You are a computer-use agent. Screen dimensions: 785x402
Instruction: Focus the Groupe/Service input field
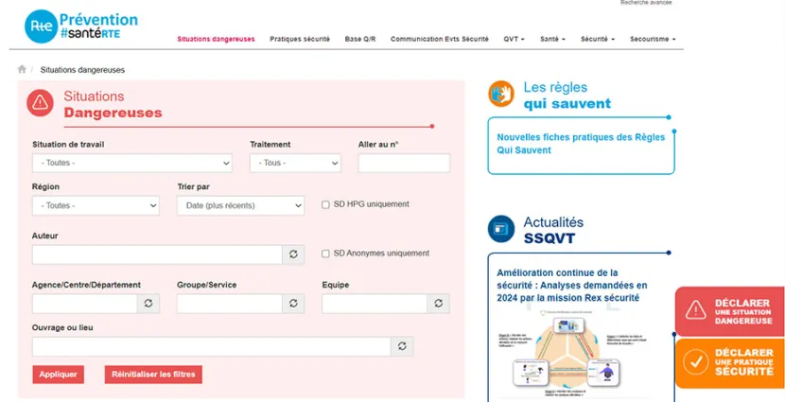click(x=230, y=304)
